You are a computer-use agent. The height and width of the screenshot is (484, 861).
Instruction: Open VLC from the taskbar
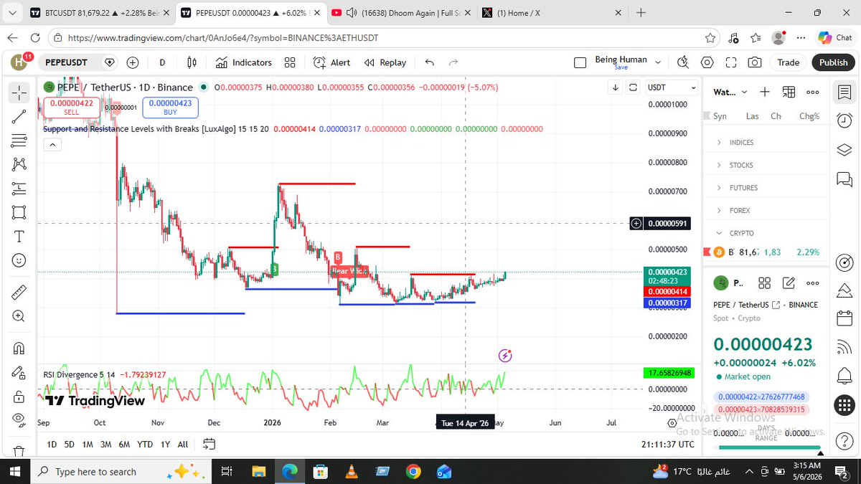point(351,471)
